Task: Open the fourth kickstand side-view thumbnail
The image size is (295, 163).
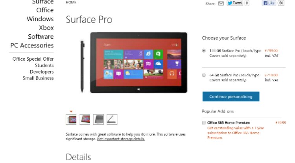Action: coord(112,119)
